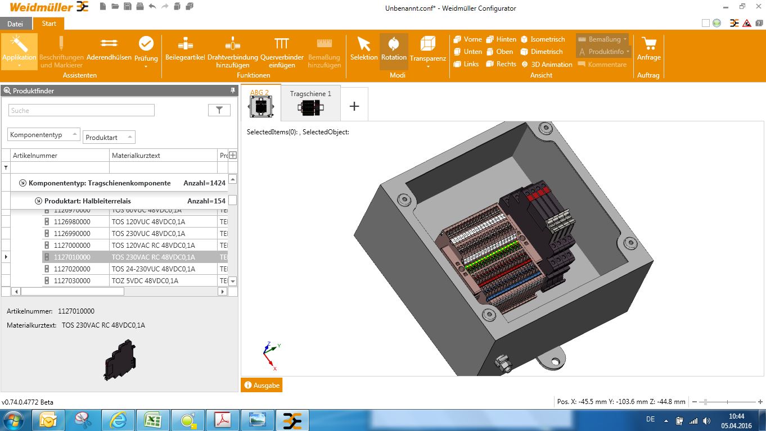Open the Prüfung check assistant

(146, 52)
